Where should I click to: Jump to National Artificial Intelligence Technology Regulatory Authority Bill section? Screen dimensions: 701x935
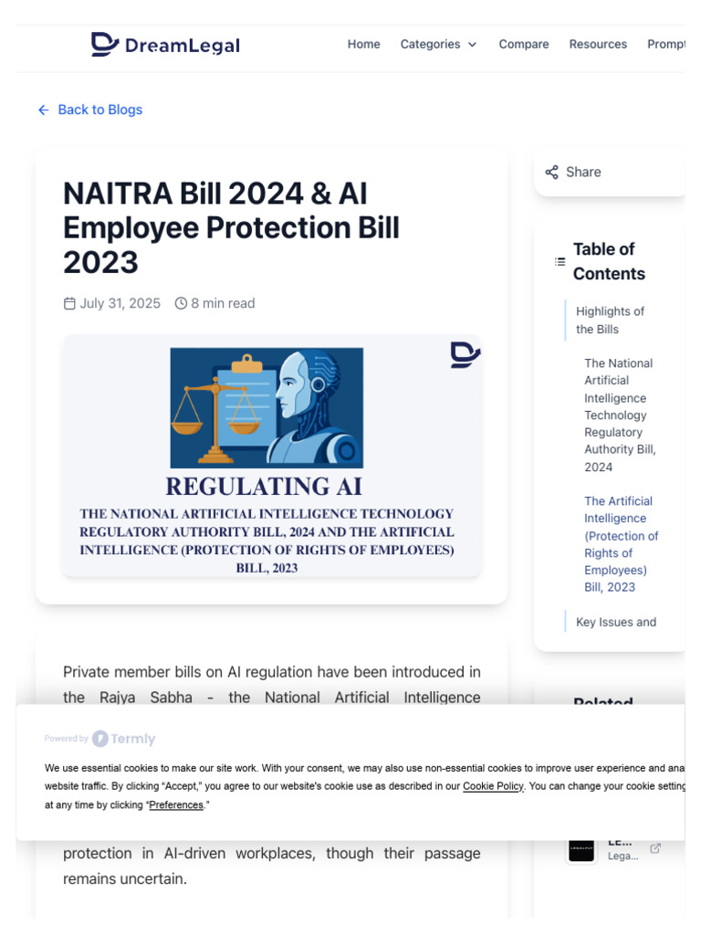[x=620, y=415]
